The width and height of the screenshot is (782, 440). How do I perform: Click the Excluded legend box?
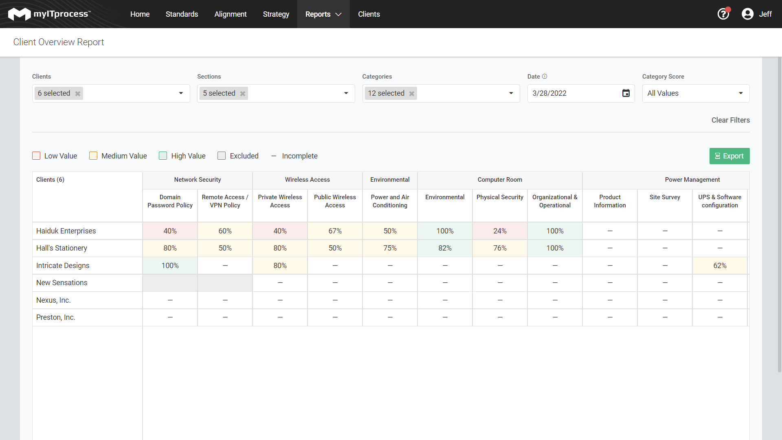(222, 156)
